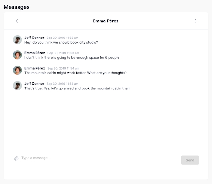Click the first 11:53 am timestamp
This screenshot has height=184, width=212.
point(62,38)
